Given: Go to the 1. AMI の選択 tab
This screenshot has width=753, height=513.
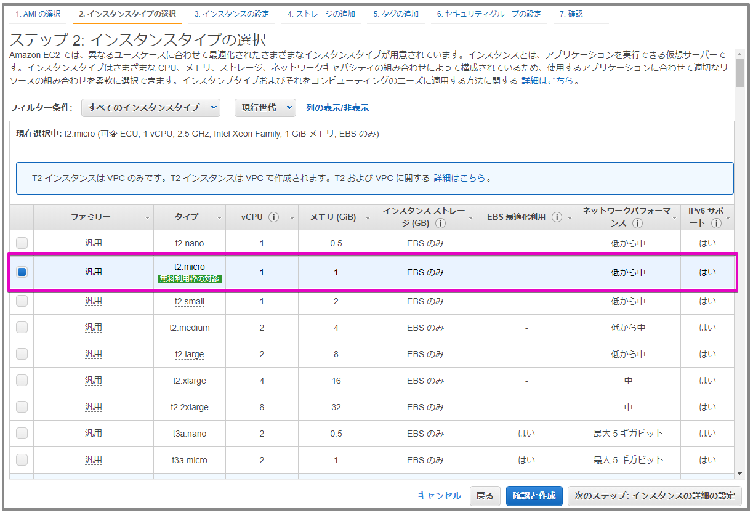Looking at the screenshot, I should point(38,14).
